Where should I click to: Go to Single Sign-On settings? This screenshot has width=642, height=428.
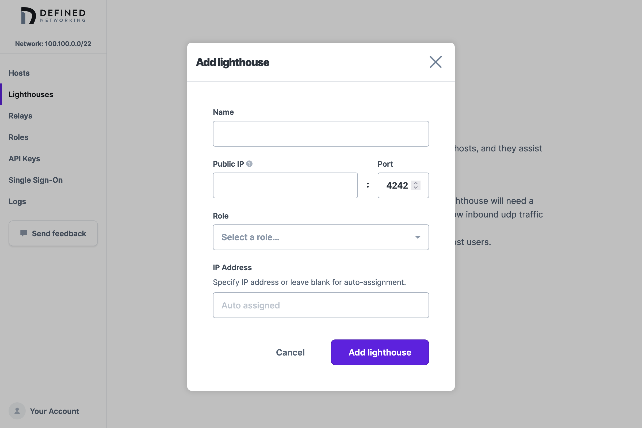36,180
